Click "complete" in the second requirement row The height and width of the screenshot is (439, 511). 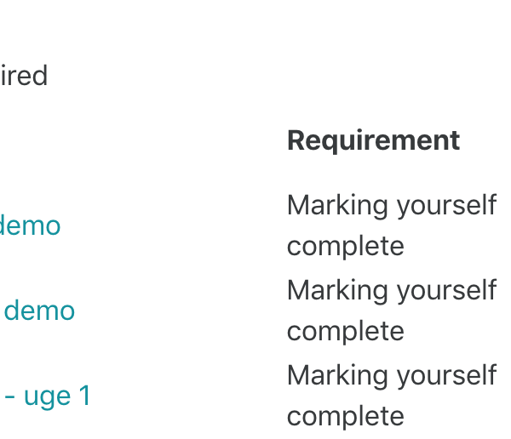[346, 332]
